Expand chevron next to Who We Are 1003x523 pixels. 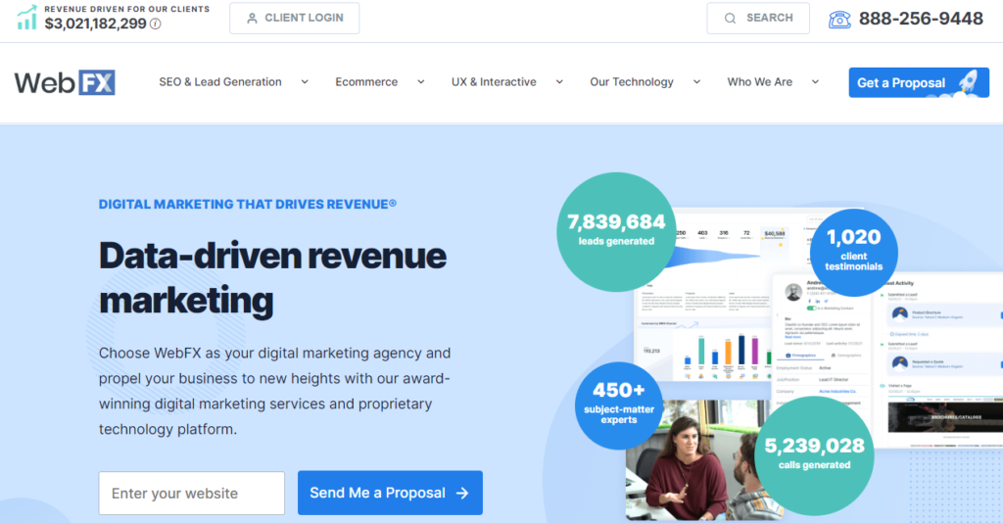pyautogui.click(x=815, y=82)
